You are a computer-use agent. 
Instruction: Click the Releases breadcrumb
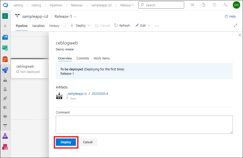coord(77,5)
